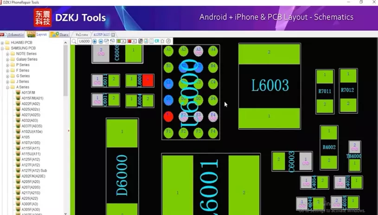Click the blue document icon left of CR

[146, 41]
